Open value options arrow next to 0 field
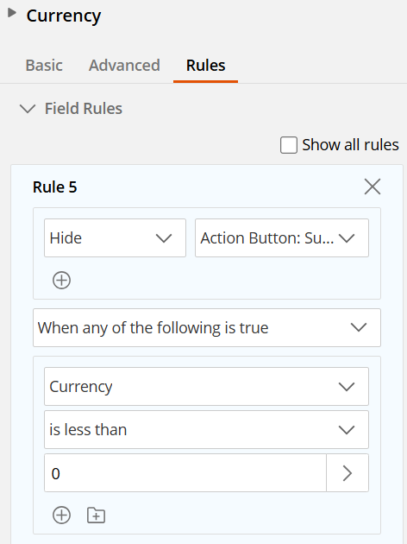Image resolution: width=407 pixels, height=544 pixels. click(x=348, y=473)
